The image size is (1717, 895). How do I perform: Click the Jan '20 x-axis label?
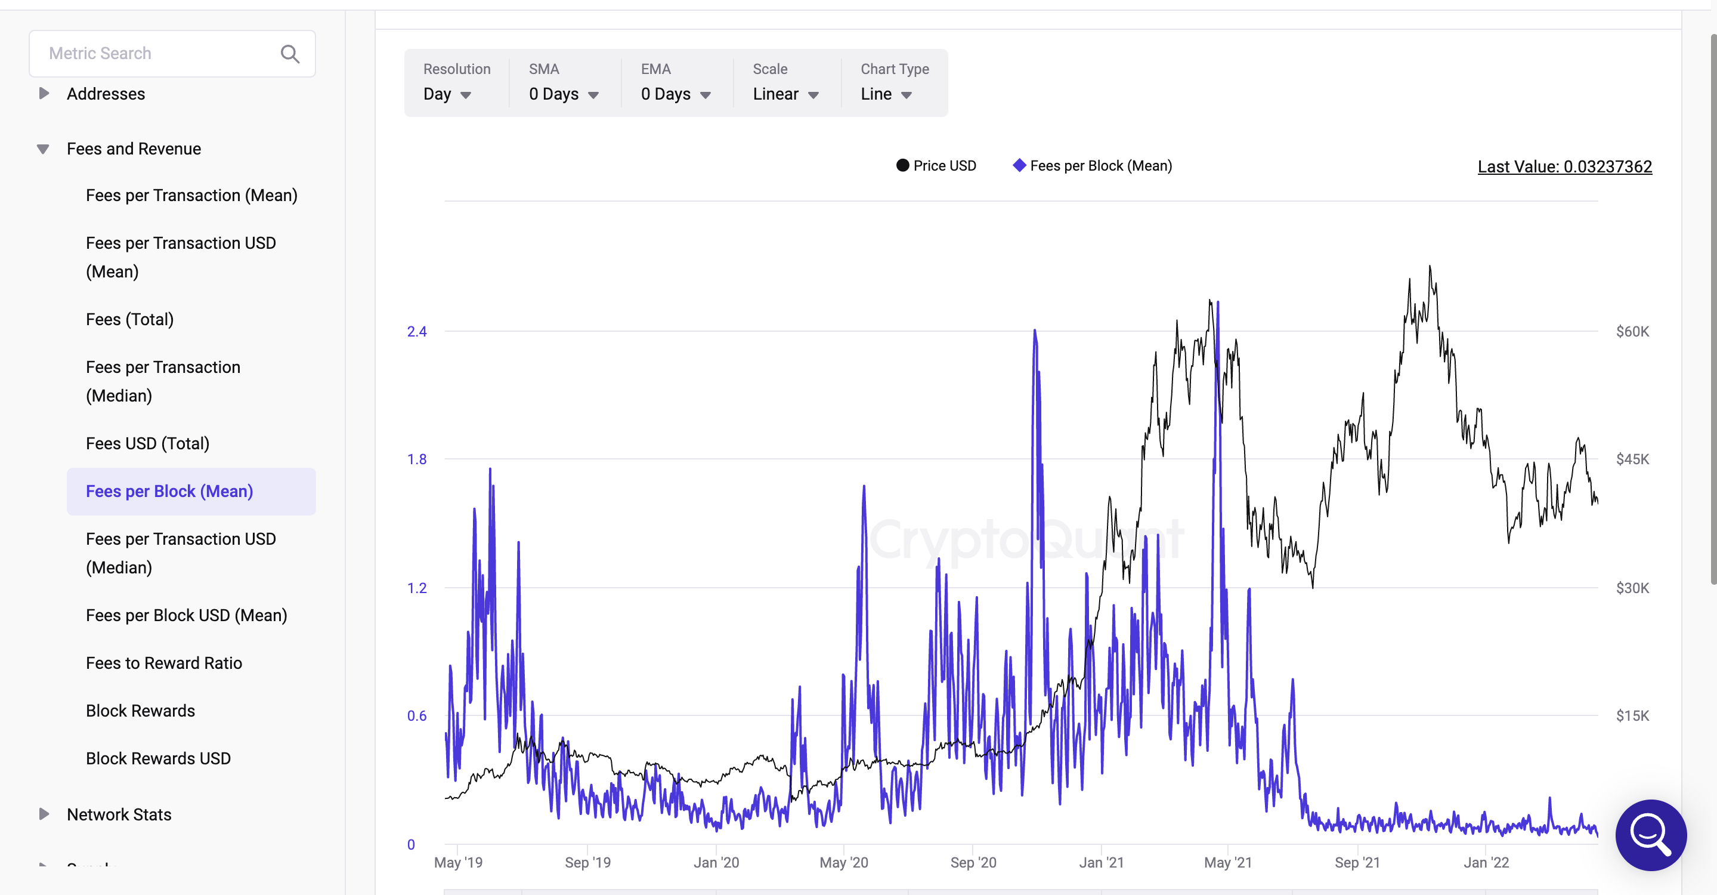click(716, 862)
